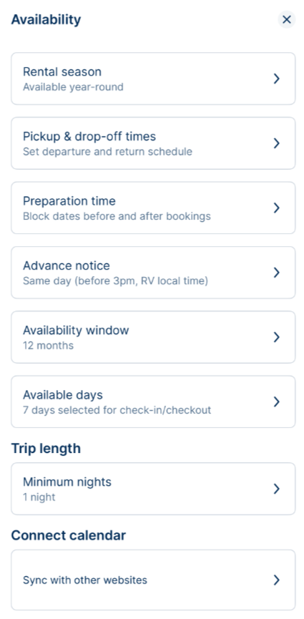
Task: Click the 'Same day (before 3pm' description
Action: (x=115, y=281)
